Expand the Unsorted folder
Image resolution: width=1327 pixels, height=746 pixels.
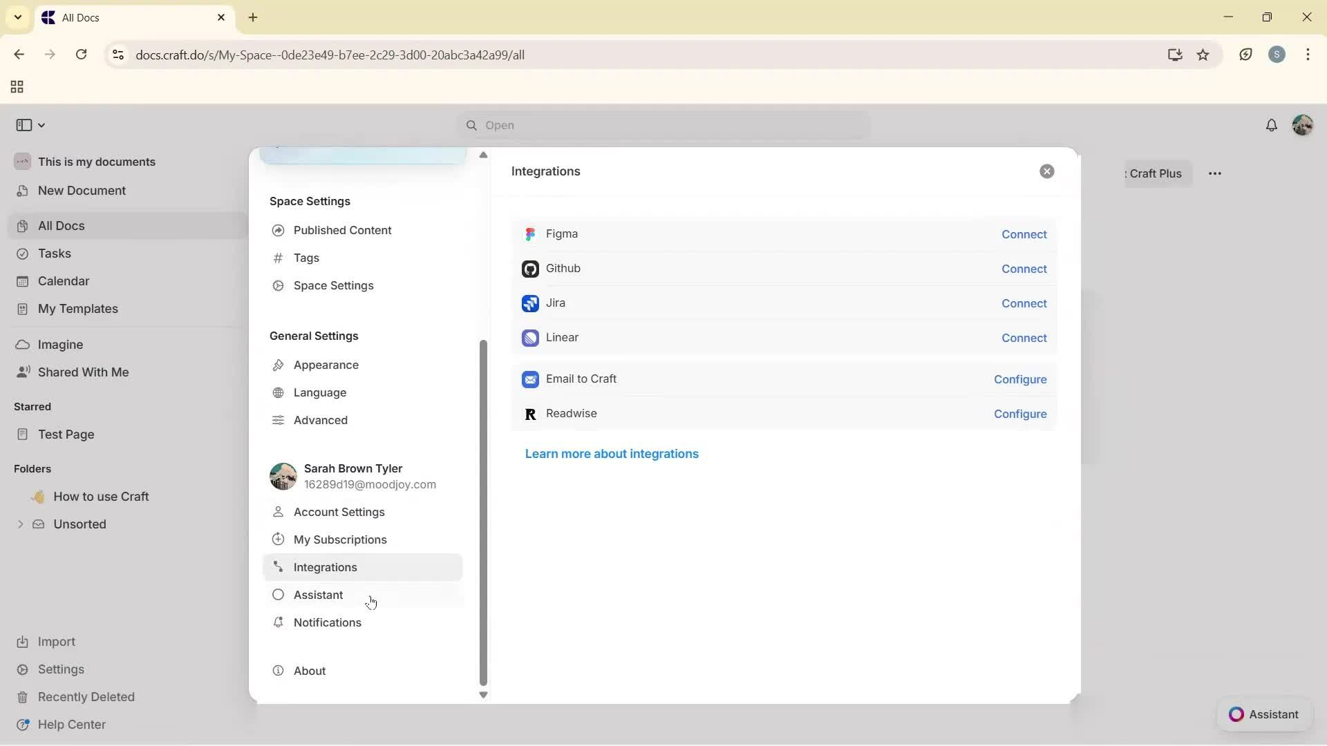(x=21, y=524)
